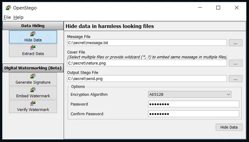Select the Hide Data sidebar button
This screenshot has width=249, height=142.
33,37
